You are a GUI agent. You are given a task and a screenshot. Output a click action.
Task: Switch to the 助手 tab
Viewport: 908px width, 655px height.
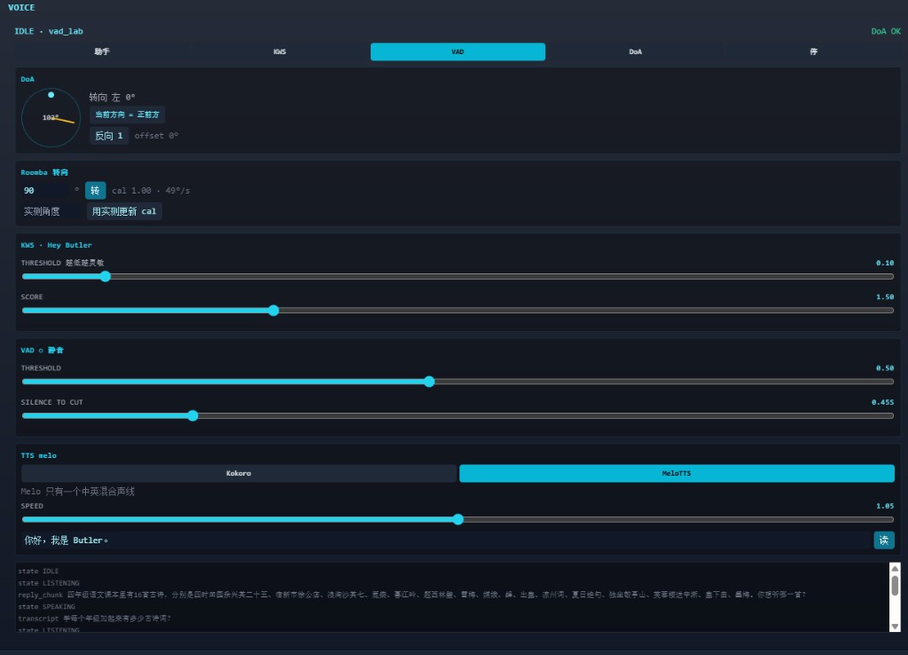click(102, 51)
